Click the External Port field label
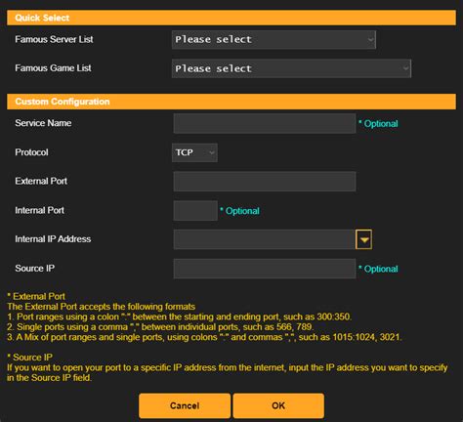463x422 pixels. point(41,181)
